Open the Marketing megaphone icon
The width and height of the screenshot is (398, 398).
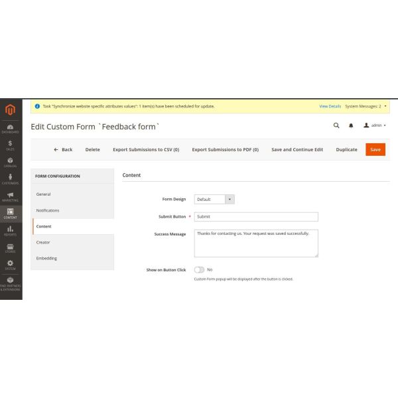10,196
